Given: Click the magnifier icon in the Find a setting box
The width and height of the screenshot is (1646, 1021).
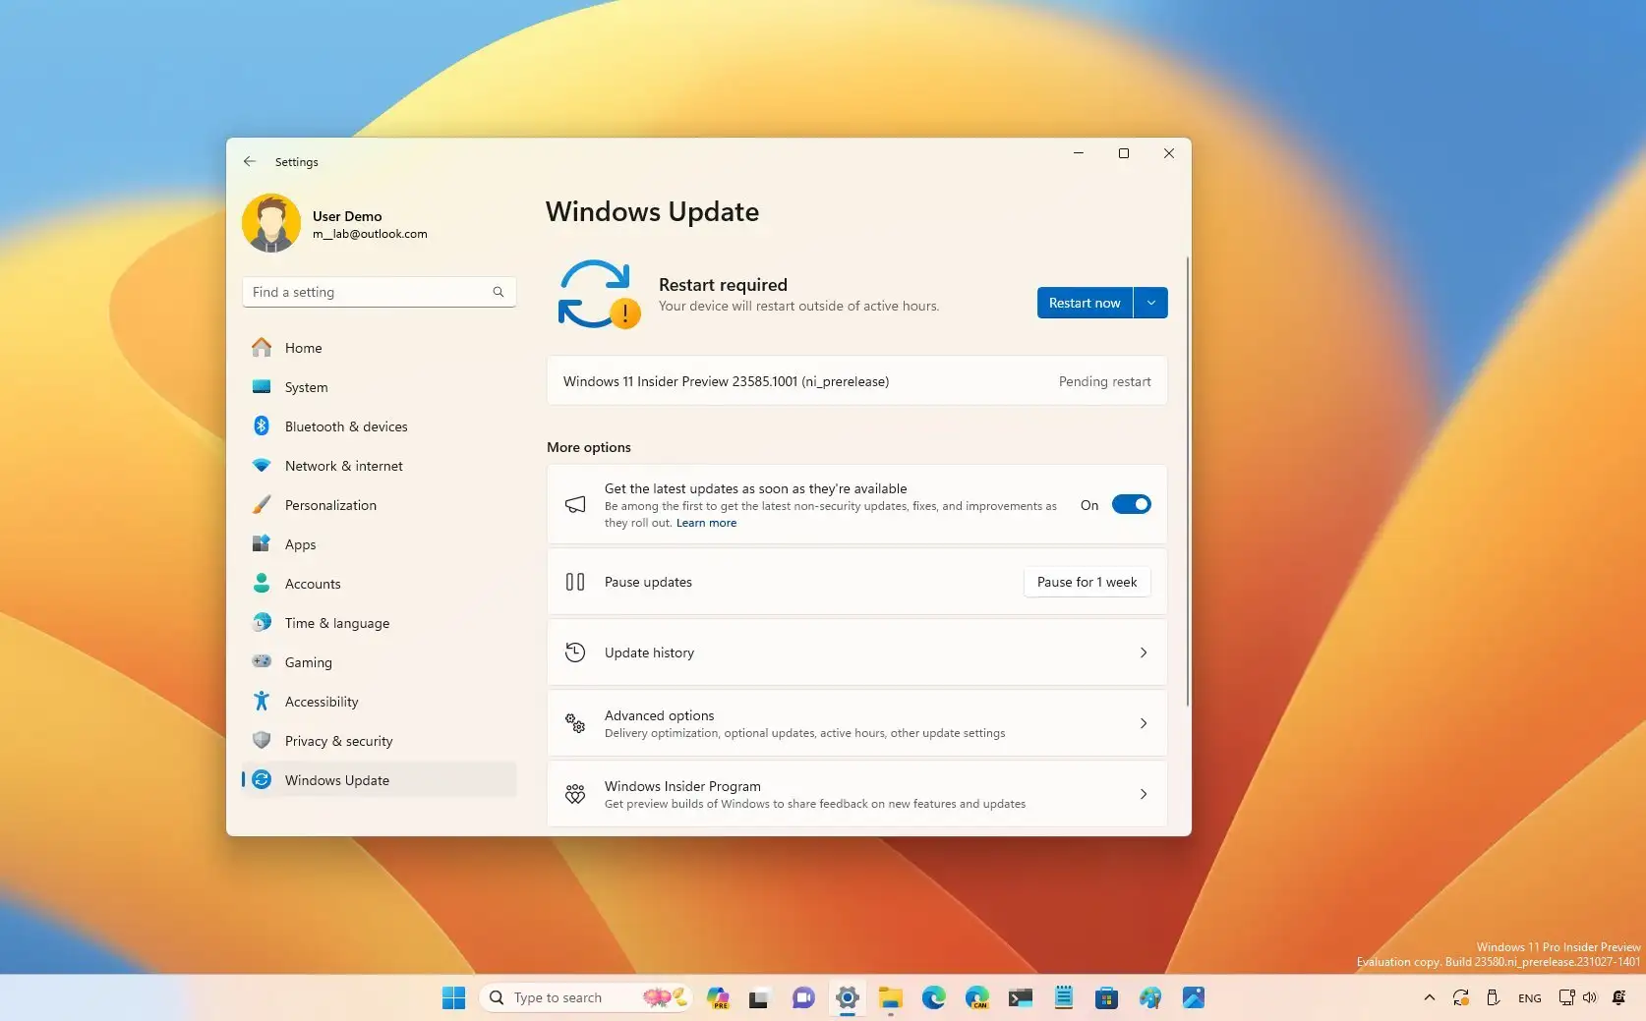Looking at the screenshot, I should coord(499,292).
